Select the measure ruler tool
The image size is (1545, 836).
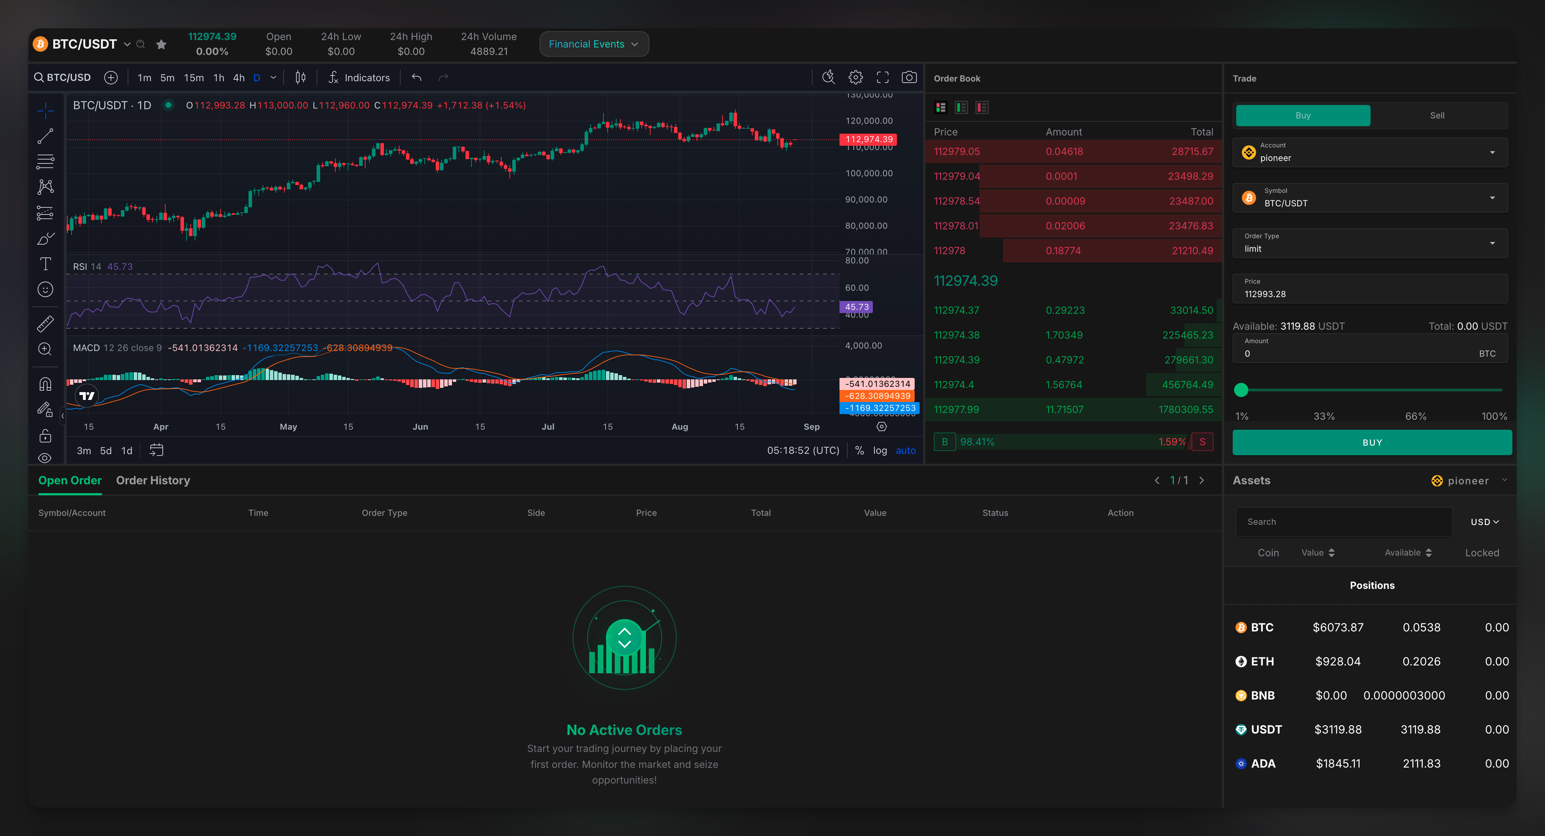45,323
